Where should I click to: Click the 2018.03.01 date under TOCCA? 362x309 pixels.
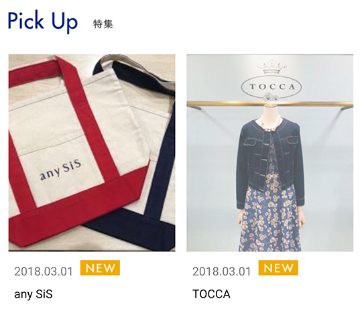(x=222, y=271)
